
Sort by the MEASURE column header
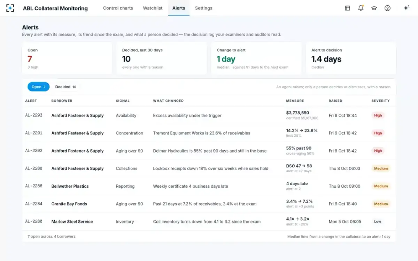point(295,101)
